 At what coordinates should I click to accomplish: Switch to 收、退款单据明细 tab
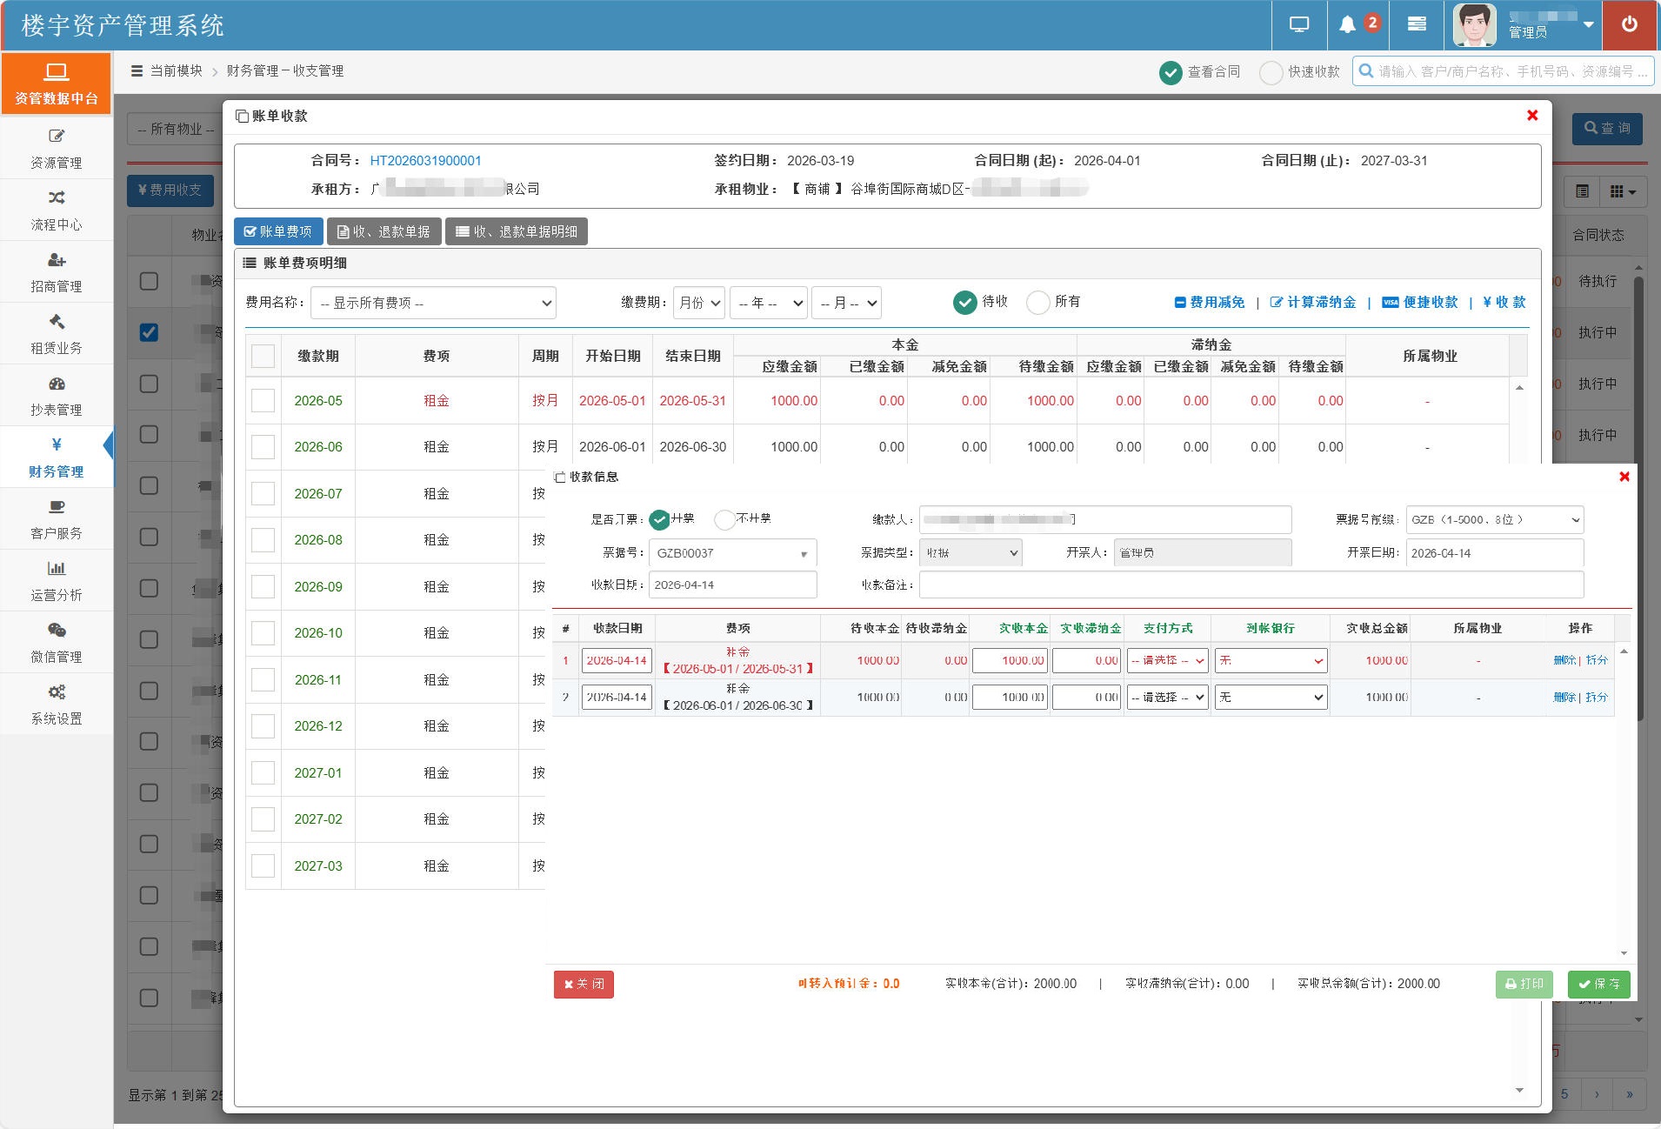517,231
